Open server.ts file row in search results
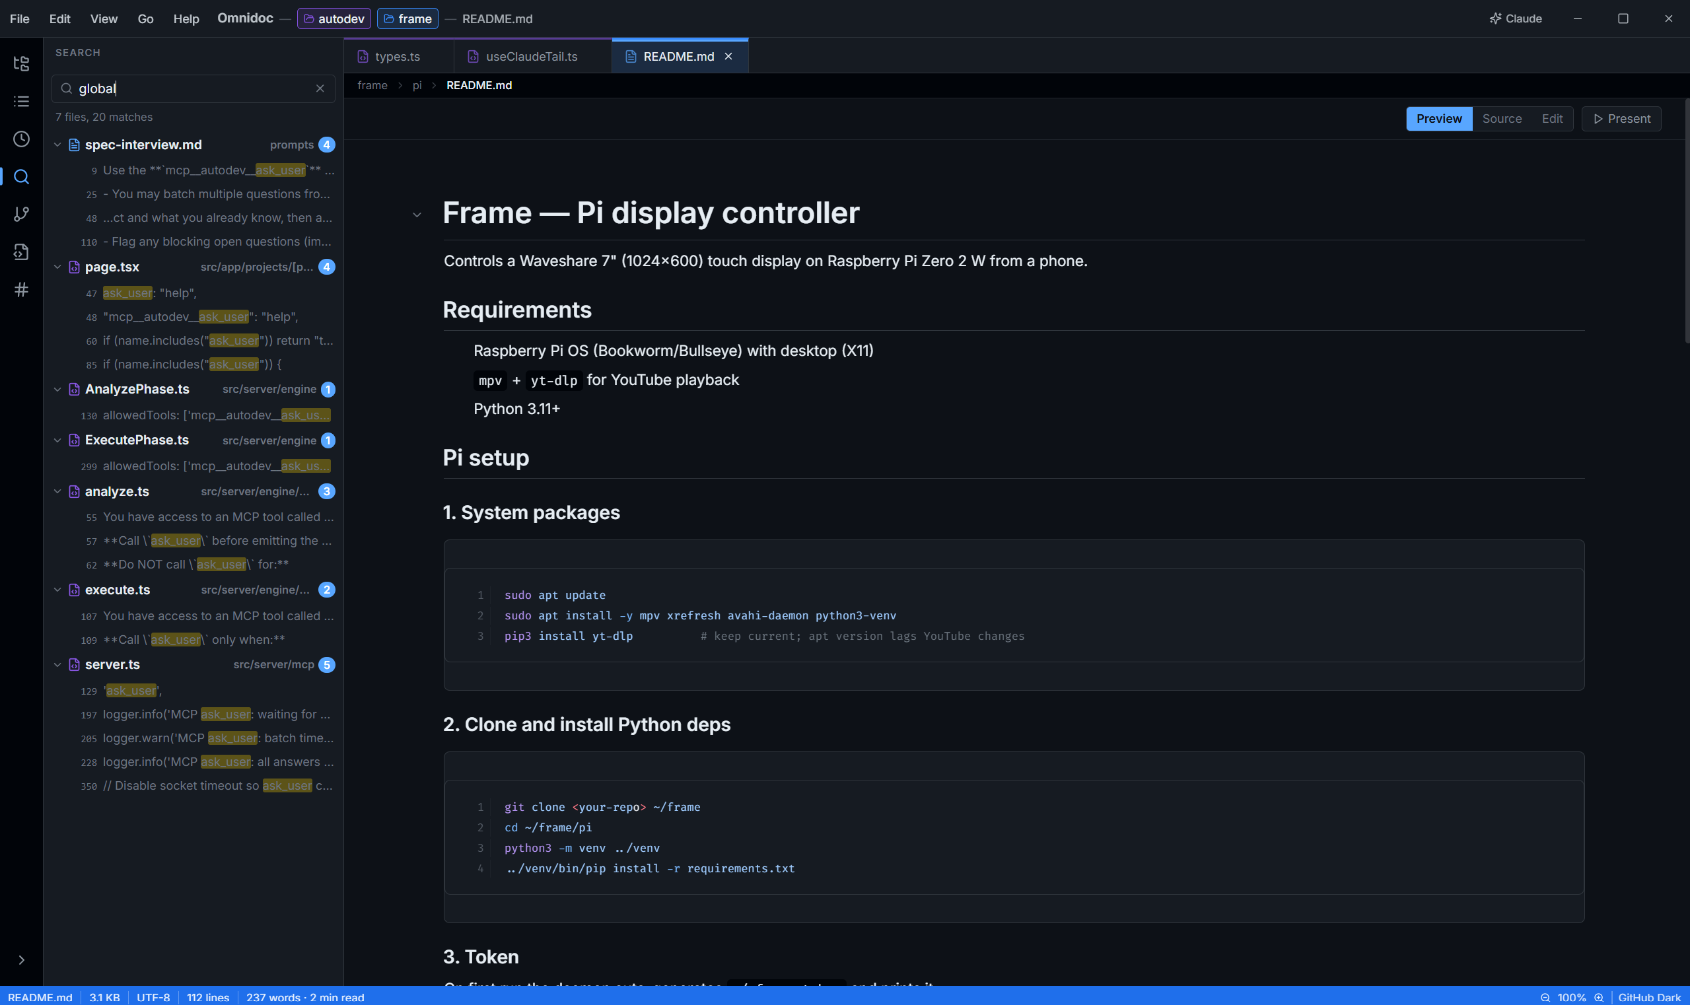The height and width of the screenshot is (1005, 1690). pos(194,665)
